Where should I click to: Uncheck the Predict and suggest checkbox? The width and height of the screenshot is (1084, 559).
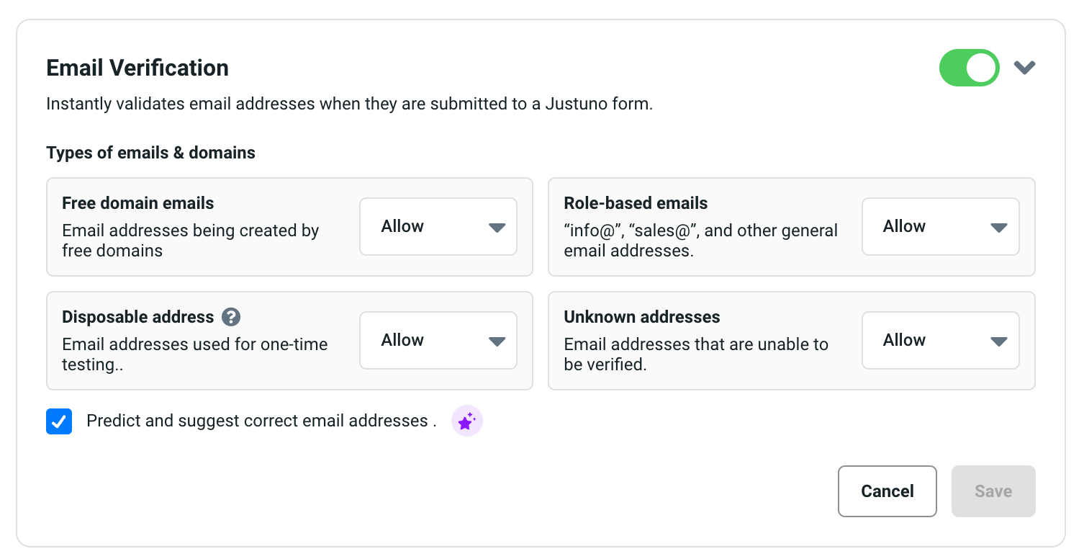click(59, 421)
